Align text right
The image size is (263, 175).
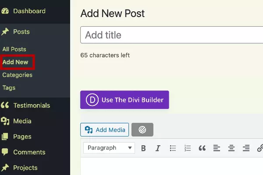(x=246, y=148)
